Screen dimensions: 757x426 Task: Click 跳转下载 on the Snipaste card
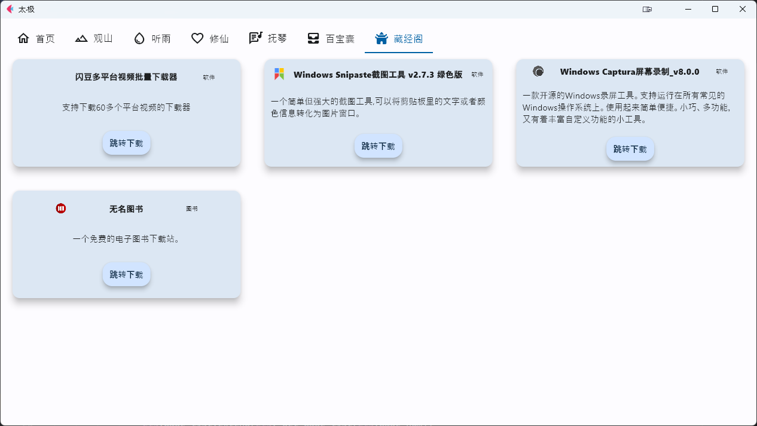(378, 145)
